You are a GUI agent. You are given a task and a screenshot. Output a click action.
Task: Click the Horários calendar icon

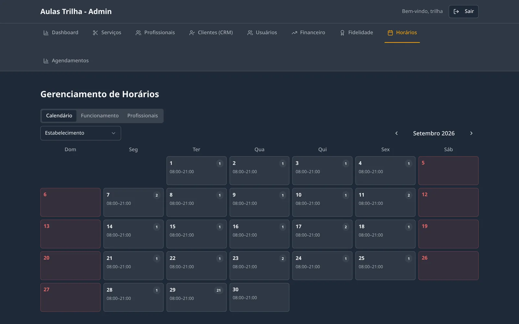pos(390,33)
